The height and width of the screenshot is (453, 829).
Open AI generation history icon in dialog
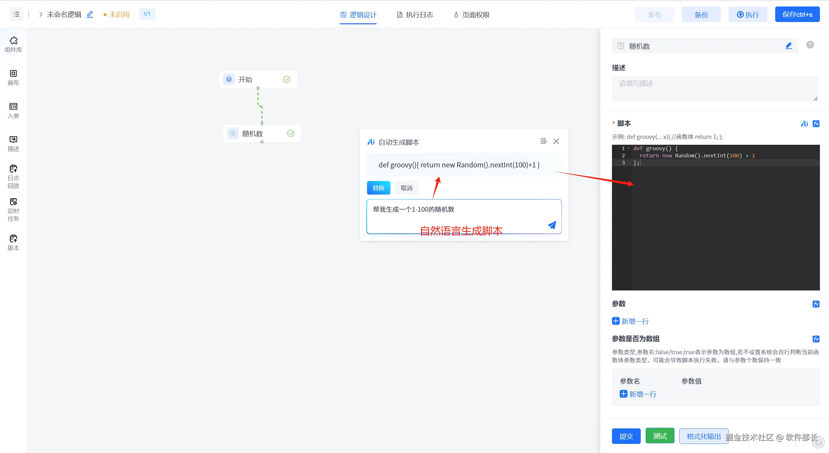pos(543,141)
